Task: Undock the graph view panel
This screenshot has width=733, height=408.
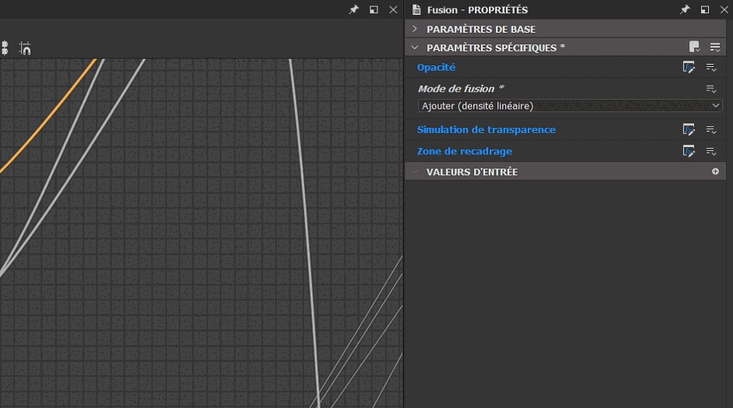Action: coord(374,10)
